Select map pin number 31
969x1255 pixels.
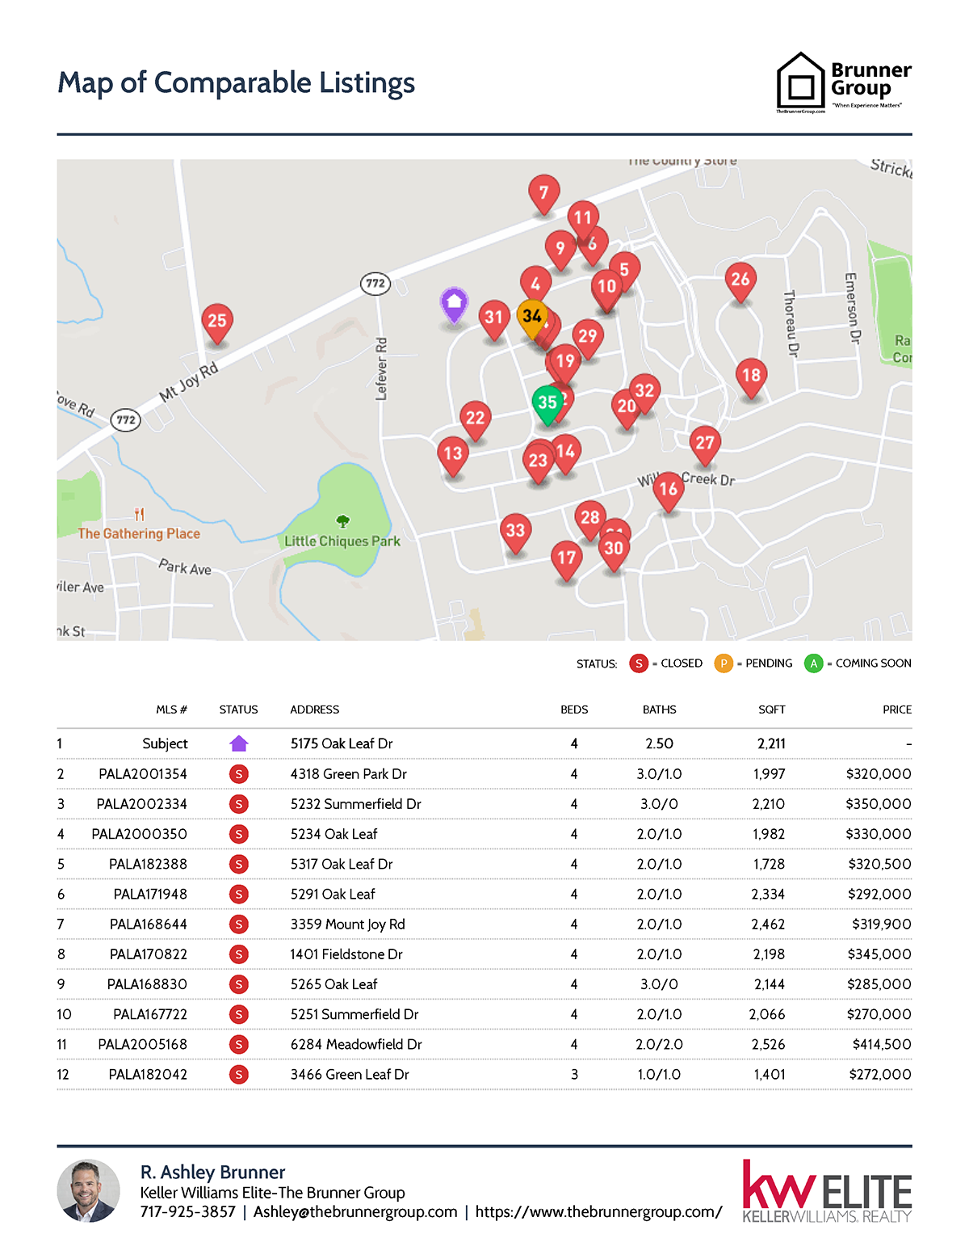coord(494,320)
